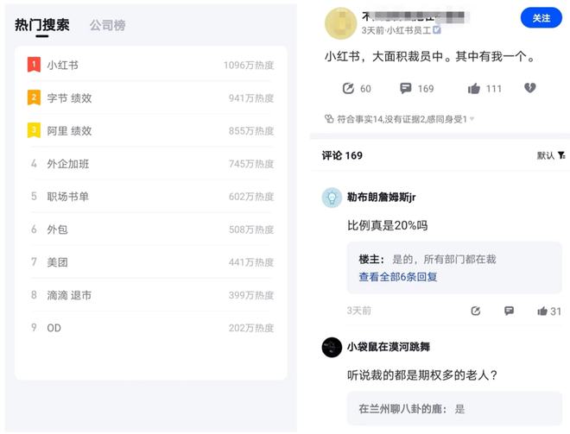Click the broken heart dislike icon
Viewport: 570px width, 434px height.
530,88
